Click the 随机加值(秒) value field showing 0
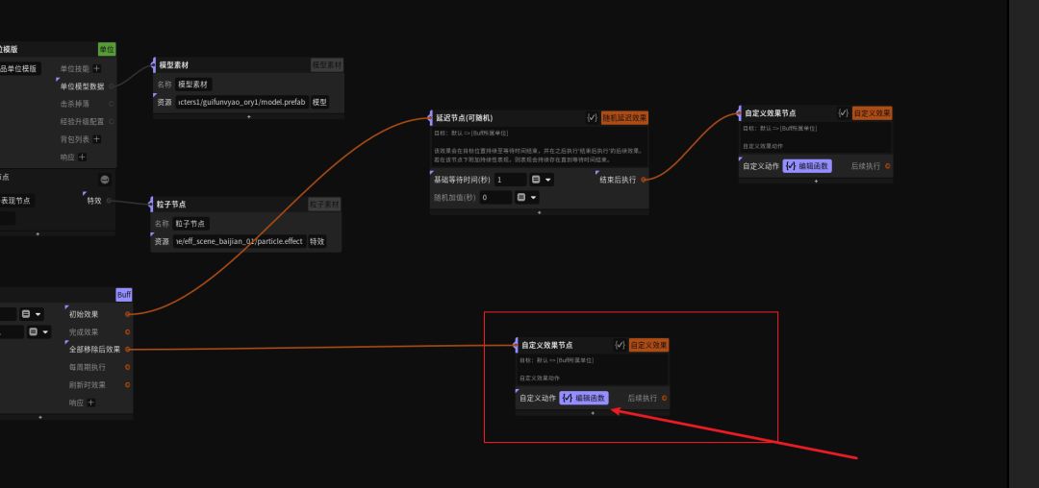Image resolution: width=1039 pixels, height=488 pixels. point(495,198)
